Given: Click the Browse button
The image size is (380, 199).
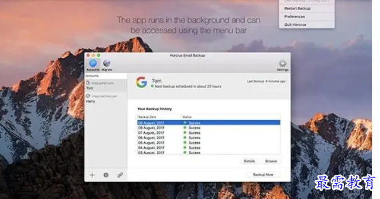Looking at the screenshot, I should [271, 161].
